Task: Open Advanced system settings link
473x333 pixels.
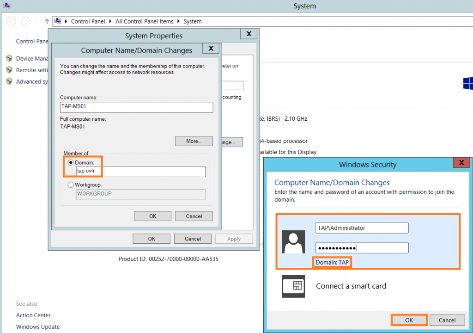Action: click(x=32, y=81)
